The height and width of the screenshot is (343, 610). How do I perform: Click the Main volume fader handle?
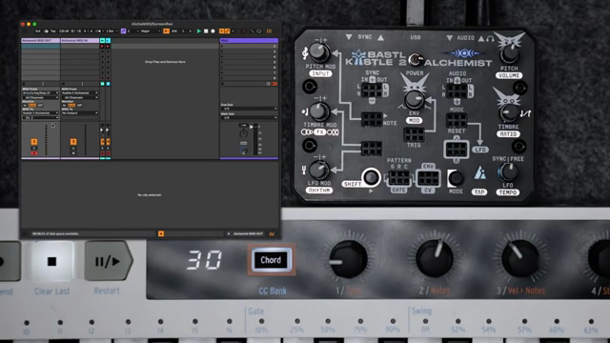pos(252,127)
